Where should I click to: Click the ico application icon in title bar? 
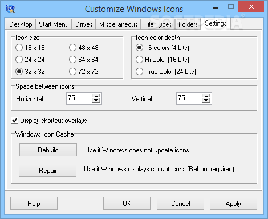click(10, 9)
